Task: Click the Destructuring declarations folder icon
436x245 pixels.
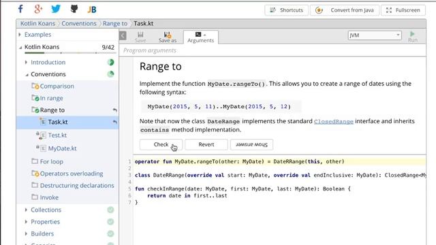Action: point(35,185)
